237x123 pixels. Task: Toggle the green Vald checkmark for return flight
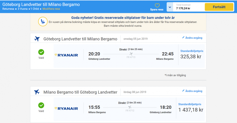coord(41,105)
